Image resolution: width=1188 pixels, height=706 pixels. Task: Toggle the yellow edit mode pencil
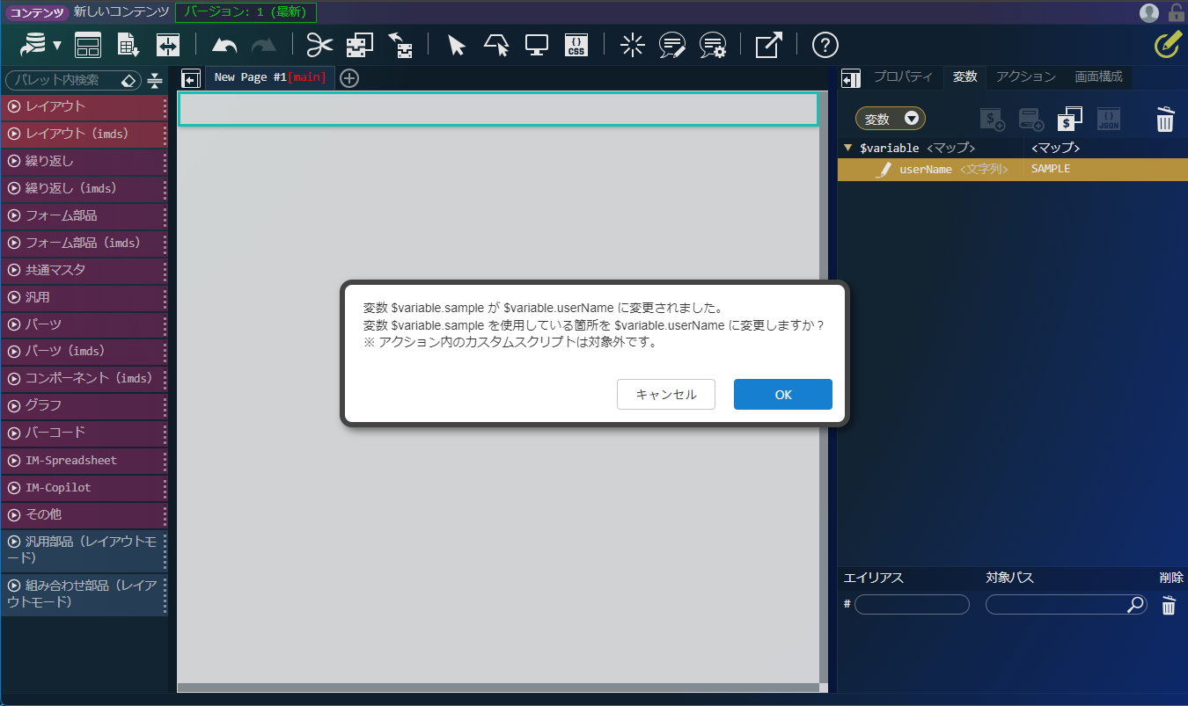tap(1167, 45)
